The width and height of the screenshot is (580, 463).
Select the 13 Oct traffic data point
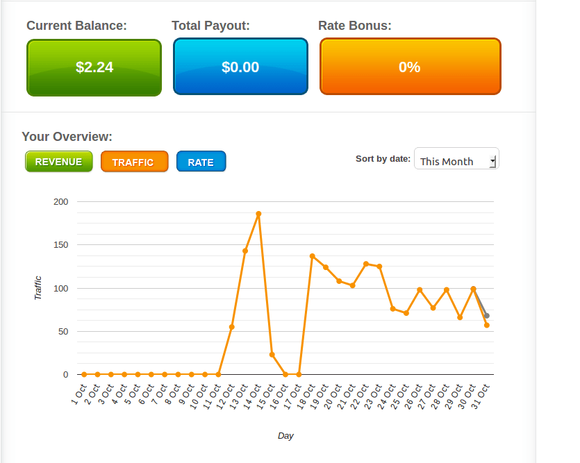(245, 251)
